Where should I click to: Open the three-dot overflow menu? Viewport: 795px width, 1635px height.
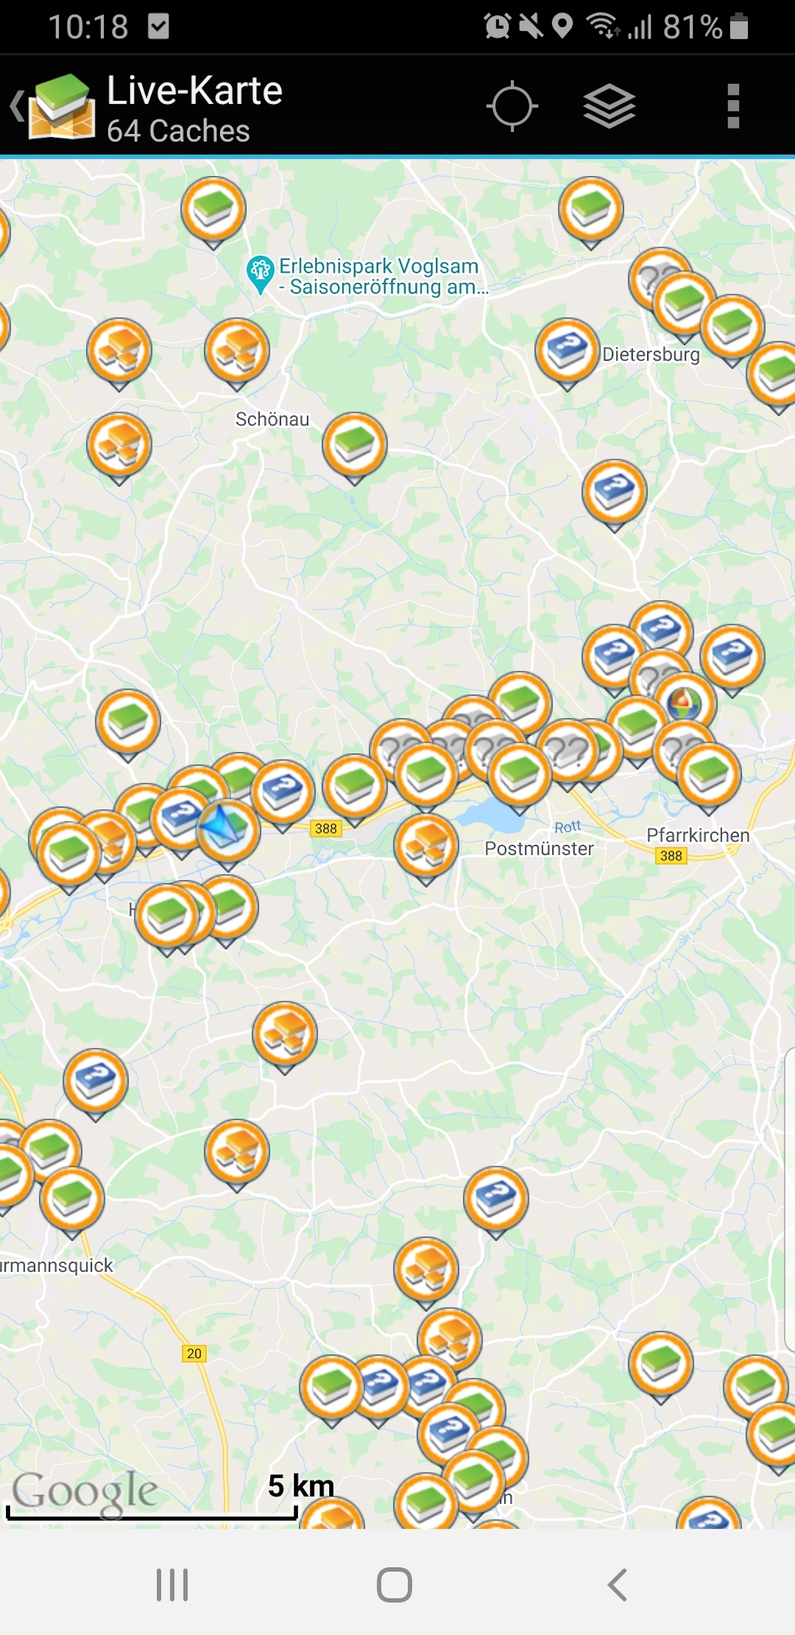coord(733,106)
